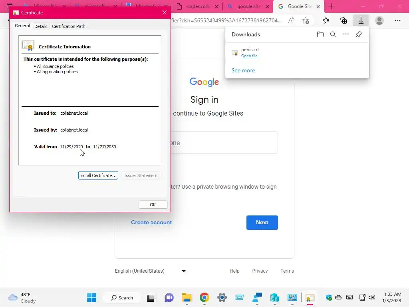
Task: Click the Windows Security tray icon
Action: (x=329, y=297)
